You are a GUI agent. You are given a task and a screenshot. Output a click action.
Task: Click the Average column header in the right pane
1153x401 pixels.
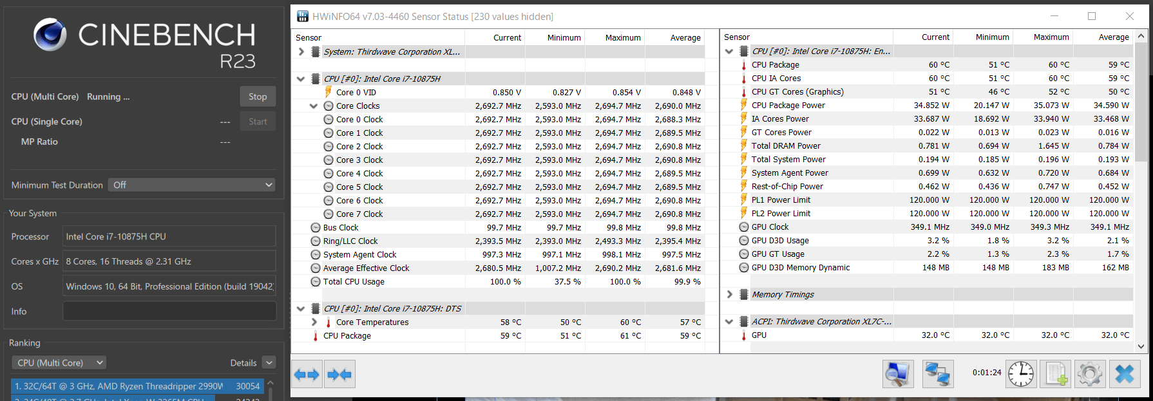(x=1114, y=37)
